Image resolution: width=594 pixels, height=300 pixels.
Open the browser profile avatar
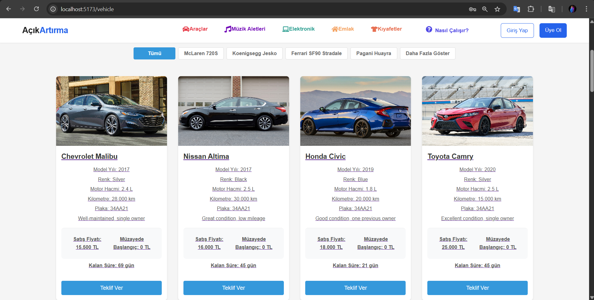572,9
